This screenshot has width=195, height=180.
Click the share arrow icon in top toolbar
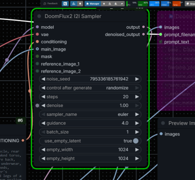[x=122, y=3]
